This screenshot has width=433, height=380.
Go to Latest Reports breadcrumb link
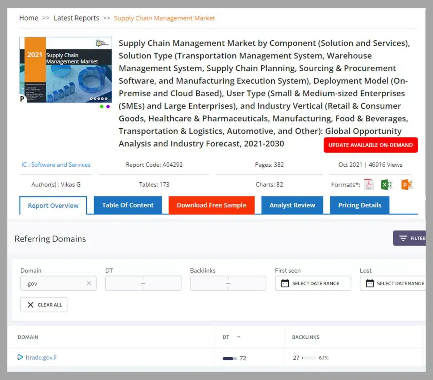click(x=76, y=18)
